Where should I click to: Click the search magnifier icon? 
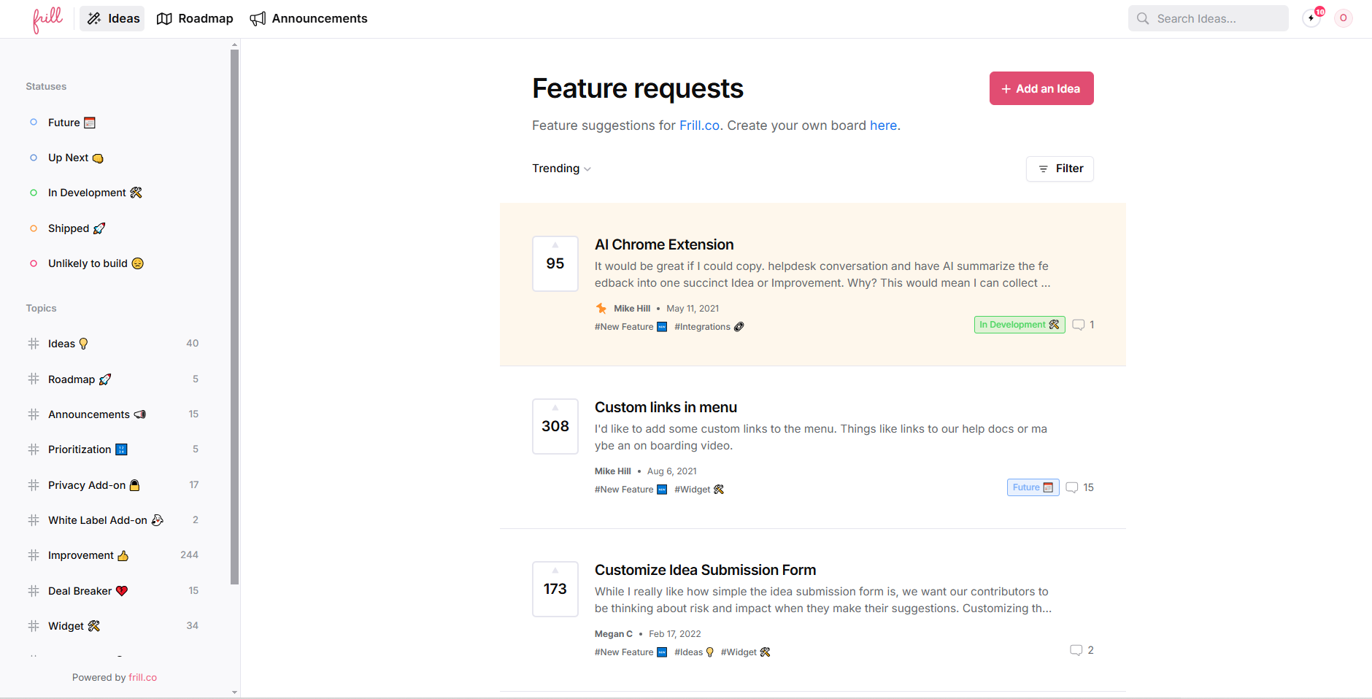(x=1143, y=19)
